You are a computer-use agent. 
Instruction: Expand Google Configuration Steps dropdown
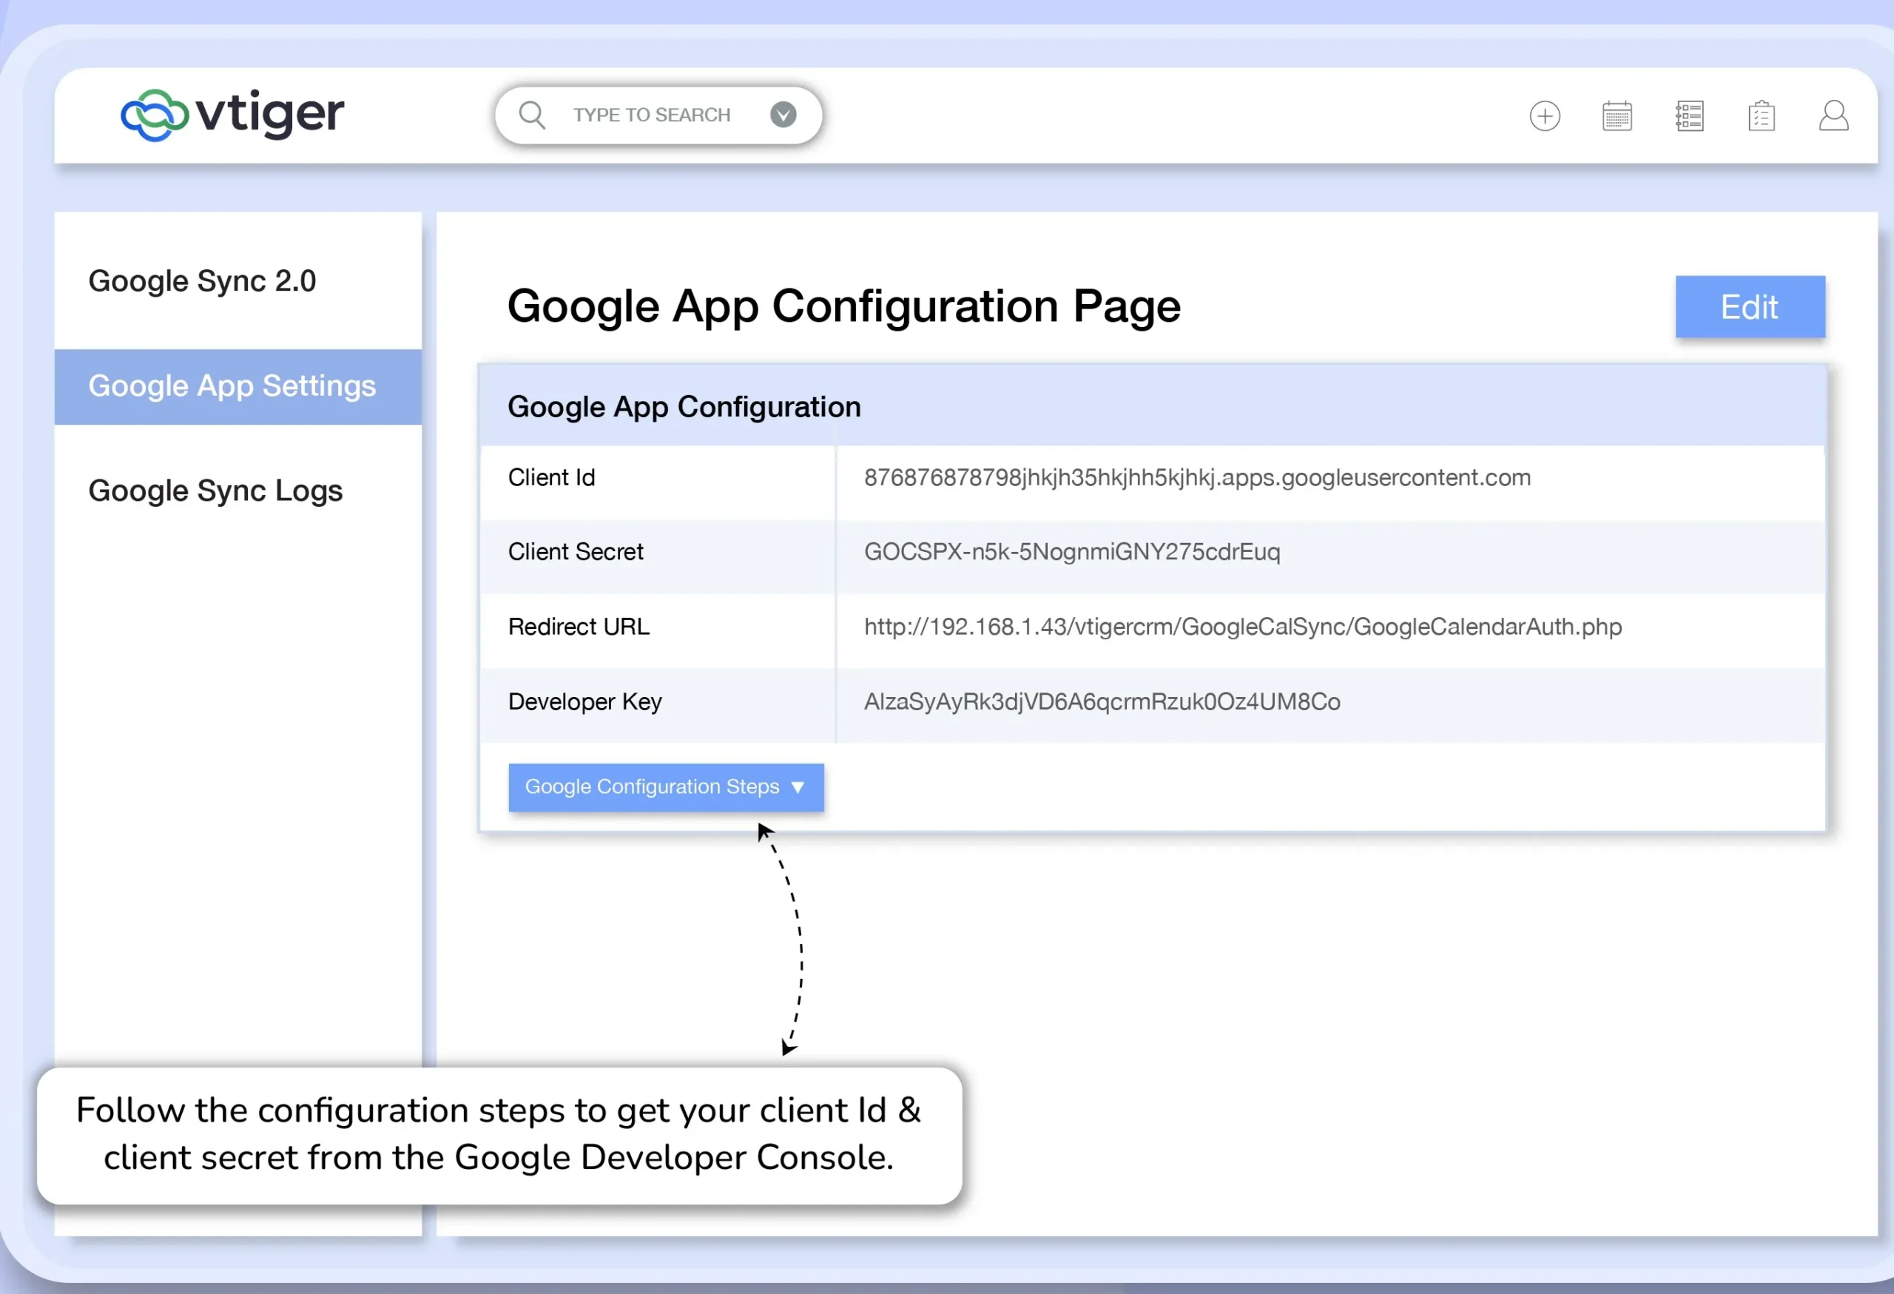(652, 787)
